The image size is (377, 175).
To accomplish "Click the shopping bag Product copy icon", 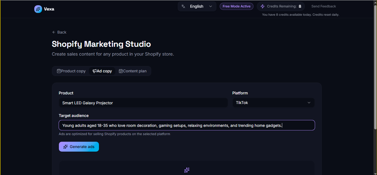I will [59, 71].
